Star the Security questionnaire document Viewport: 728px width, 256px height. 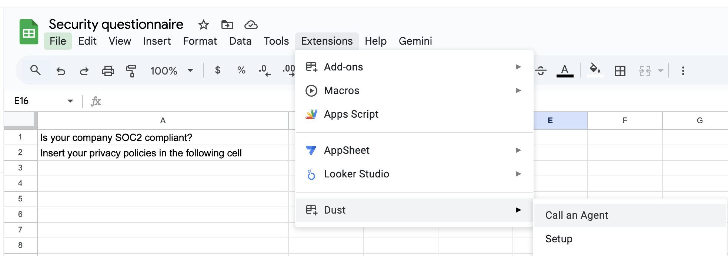(203, 25)
